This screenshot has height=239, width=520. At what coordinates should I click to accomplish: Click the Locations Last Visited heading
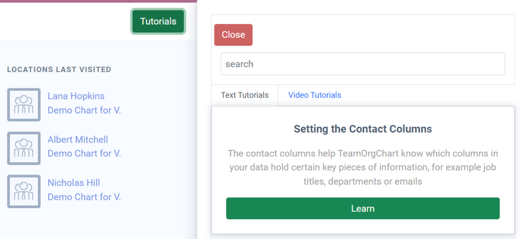[59, 70]
